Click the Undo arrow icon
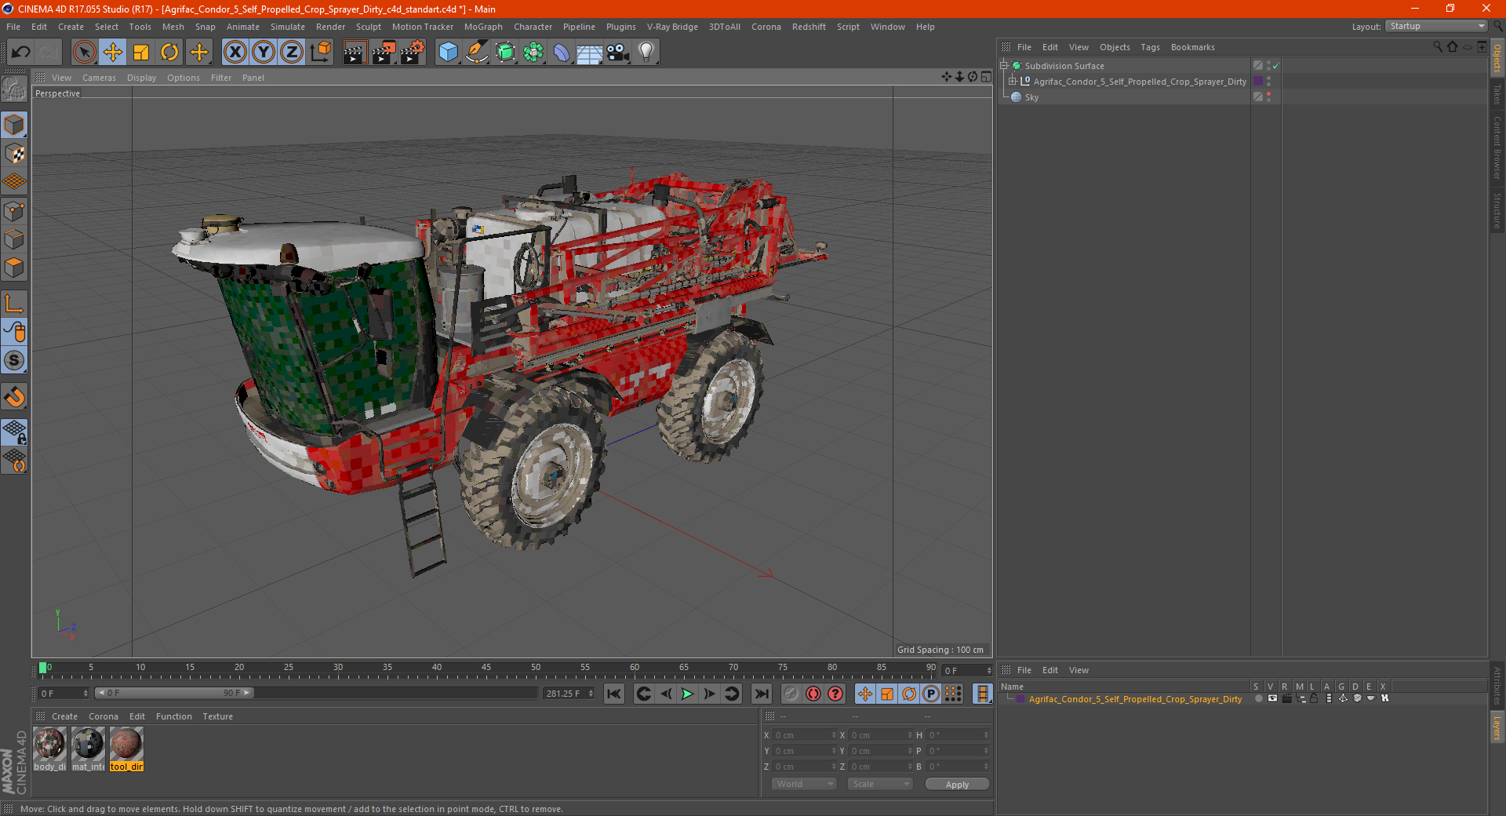The width and height of the screenshot is (1506, 816). [x=21, y=53]
